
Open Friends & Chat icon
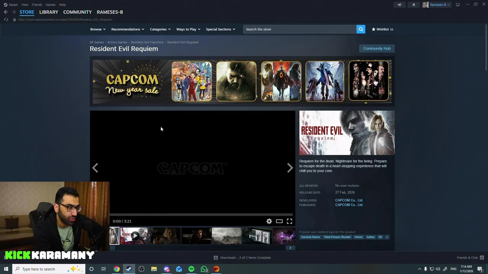tap(482, 258)
